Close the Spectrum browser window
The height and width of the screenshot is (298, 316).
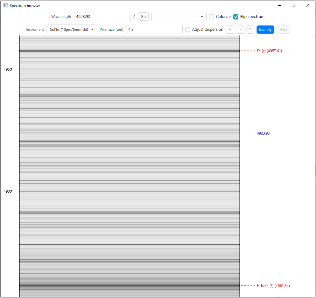[308, 5]
